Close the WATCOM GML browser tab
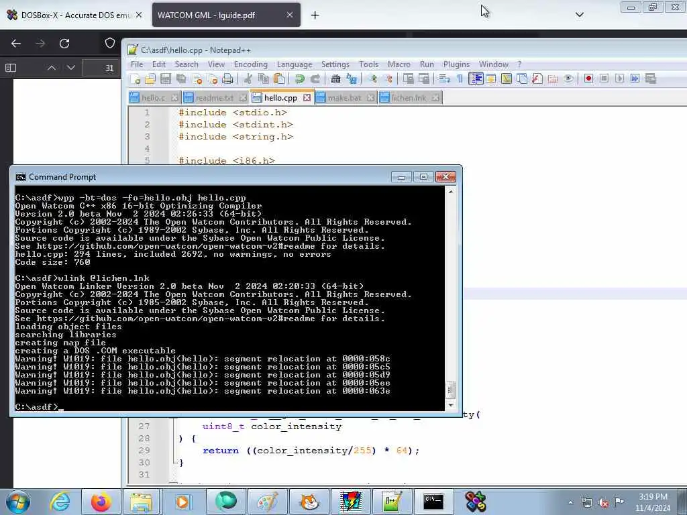 (290, 15)
